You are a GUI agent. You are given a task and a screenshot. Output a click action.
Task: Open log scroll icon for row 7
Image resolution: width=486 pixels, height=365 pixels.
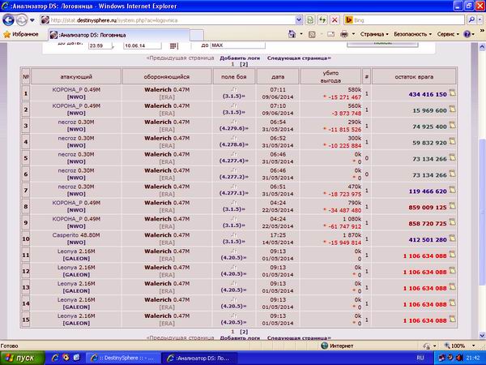(x=452, y=189)
